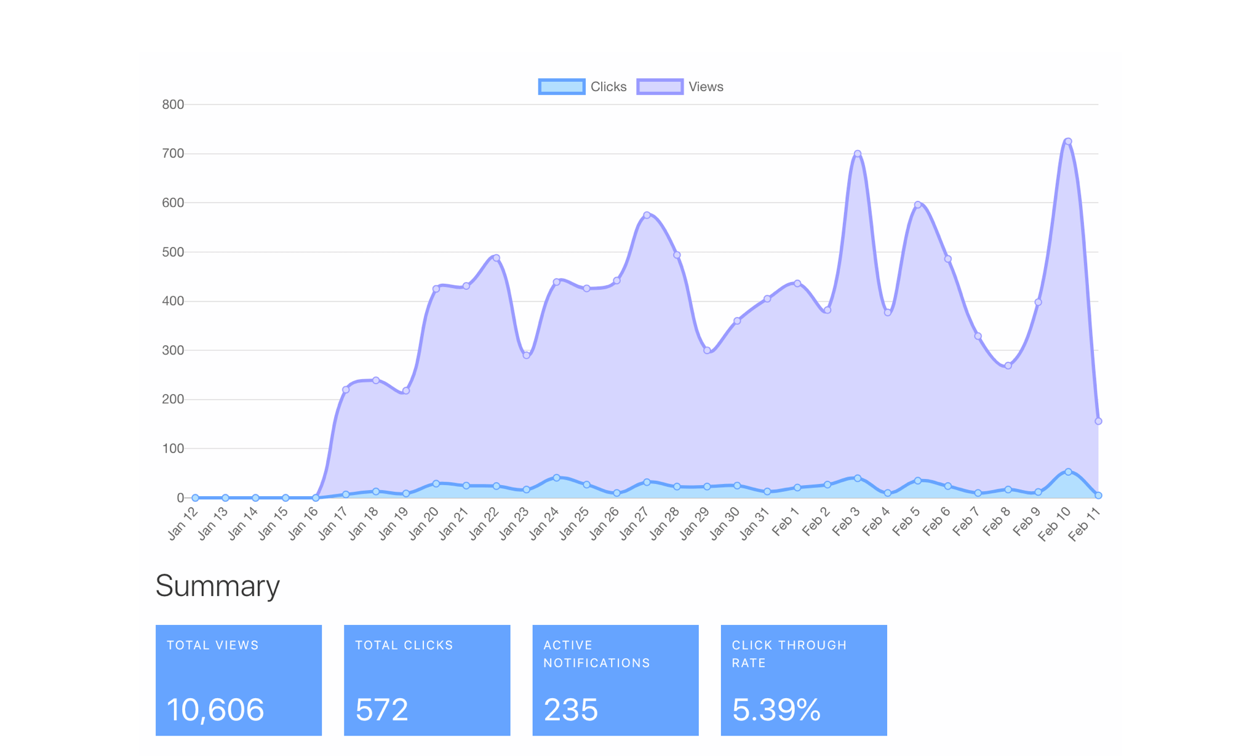Click the Clicks legend label text

(608, 87)
